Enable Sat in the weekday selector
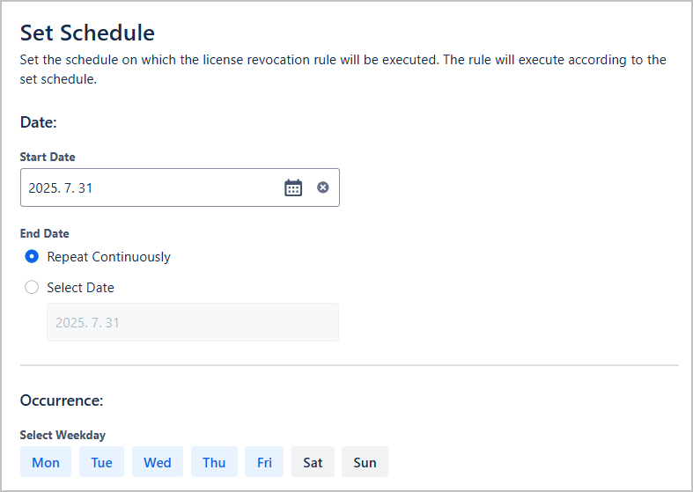Image resolution: width=693 pixels, height=492 pixels. click(x=313, y=462)
